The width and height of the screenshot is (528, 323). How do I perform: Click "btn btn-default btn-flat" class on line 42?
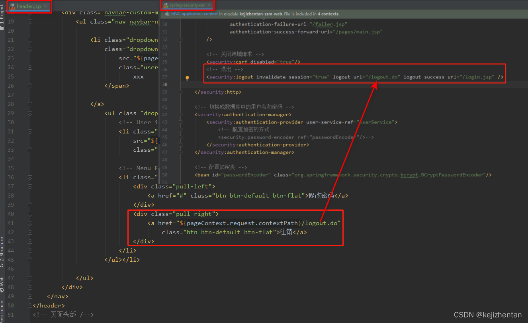pos(230,232)
